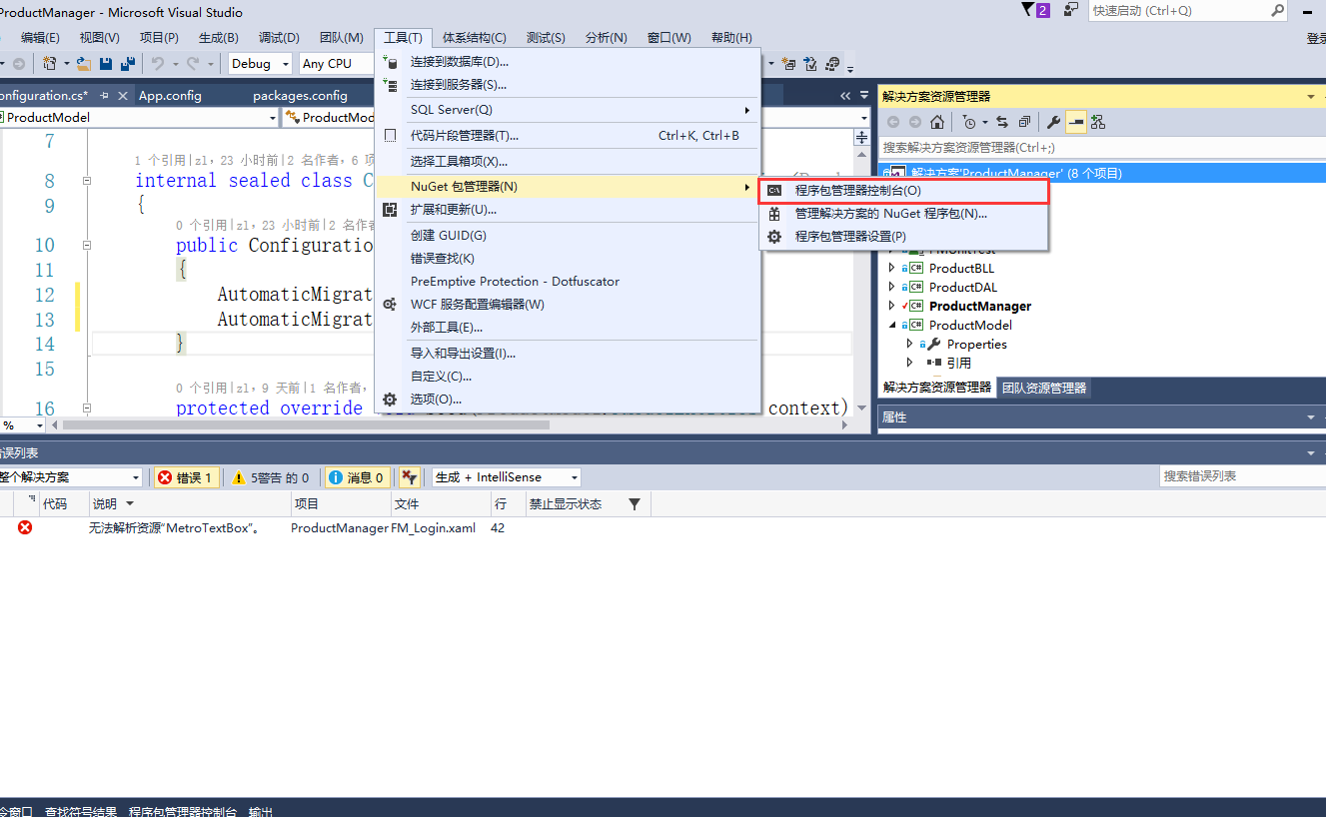The height and width of the screenshot is (817, 1326).
Task: Click the Pending Changes Filter clock icon
Action: (968, 122)
